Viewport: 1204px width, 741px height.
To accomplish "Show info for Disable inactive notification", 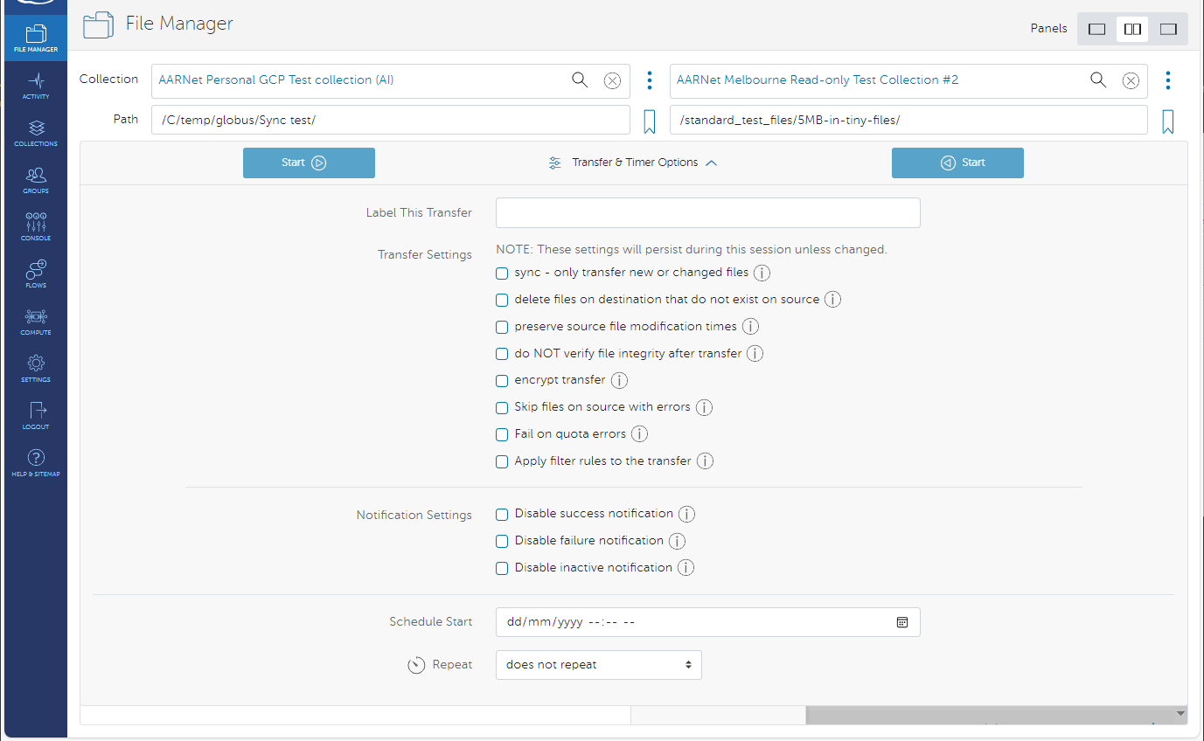I will (686, 568).
